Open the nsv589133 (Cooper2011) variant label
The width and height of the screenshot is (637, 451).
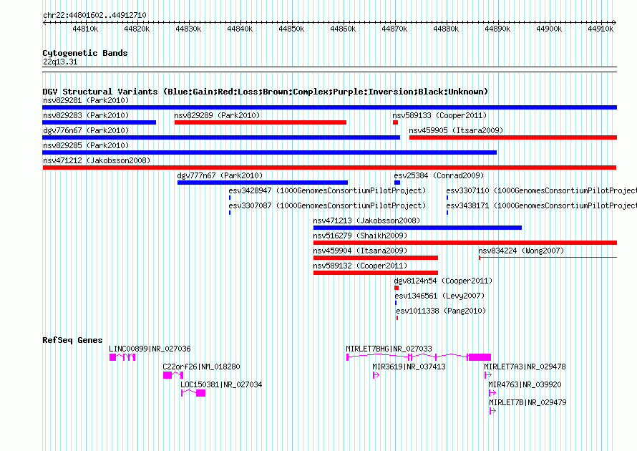coord(439,115)
